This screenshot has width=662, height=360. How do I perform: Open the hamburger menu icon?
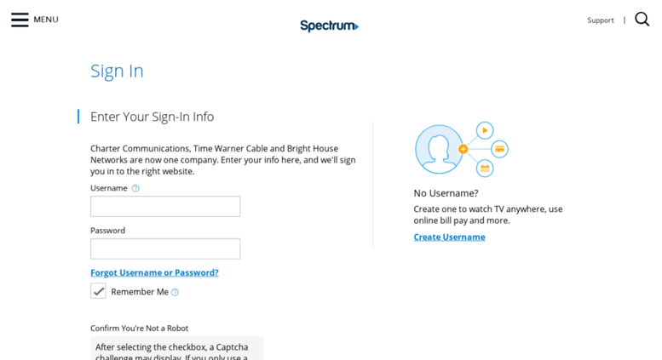(x=20, y=20)
